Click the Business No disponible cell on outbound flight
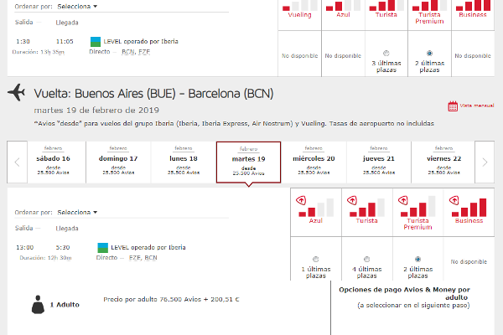Viewport: 503px width, 335px height. (473, 54)
